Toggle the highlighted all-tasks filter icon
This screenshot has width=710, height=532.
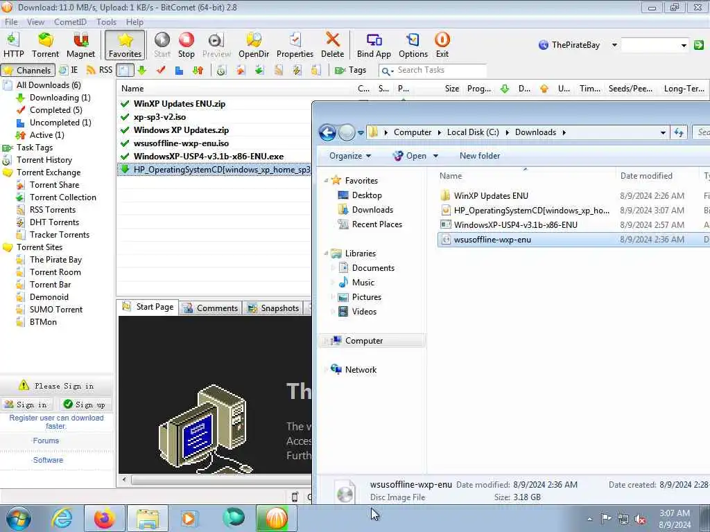(x=125, y=70)
